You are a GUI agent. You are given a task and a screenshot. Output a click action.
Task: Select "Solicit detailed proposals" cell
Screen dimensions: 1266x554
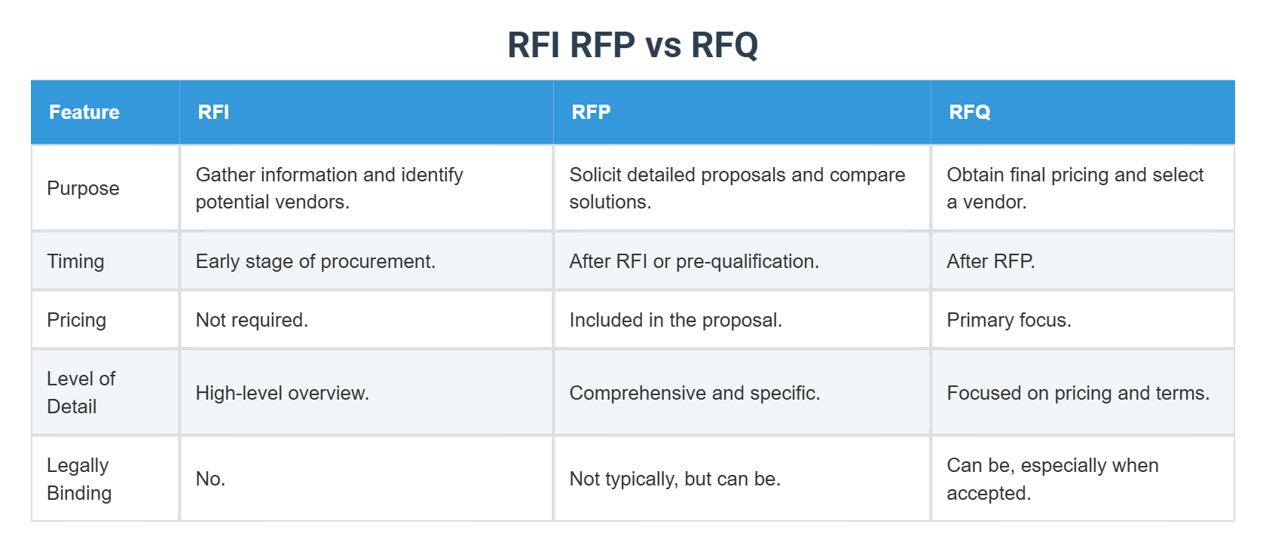coord(737,188)
